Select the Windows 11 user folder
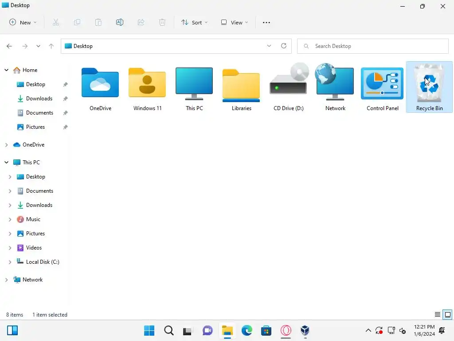 point(147,88)
